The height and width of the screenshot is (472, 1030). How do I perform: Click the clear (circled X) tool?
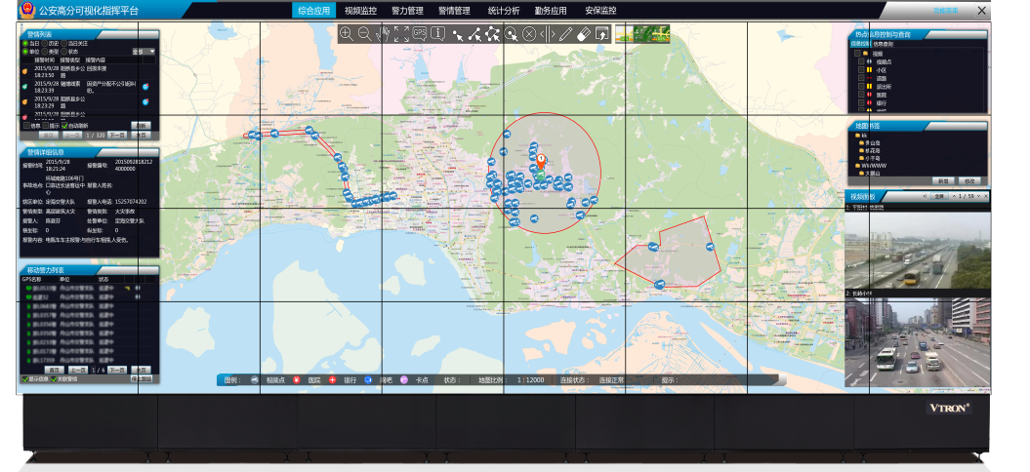pyautogui.click(x=529, y=34)
